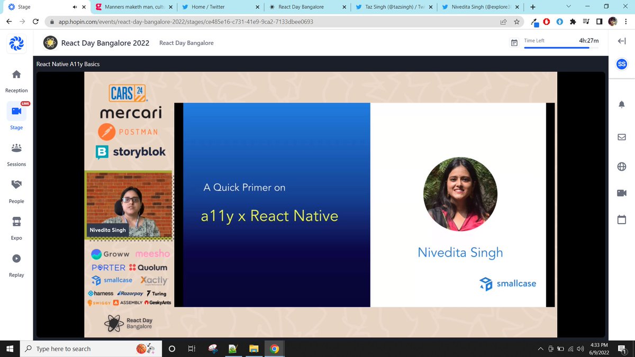Image resolution: width=635 pixels, height=357 pixels.
Task: Click the browser back arrow
Action: coord(9,22)
